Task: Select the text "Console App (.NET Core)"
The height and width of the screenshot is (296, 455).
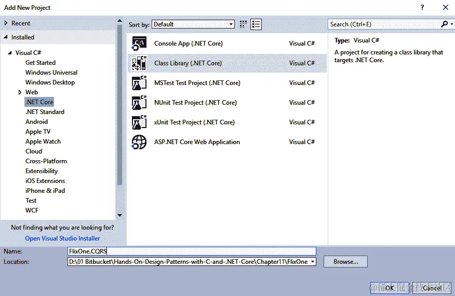Action: (x=189, y=44)
